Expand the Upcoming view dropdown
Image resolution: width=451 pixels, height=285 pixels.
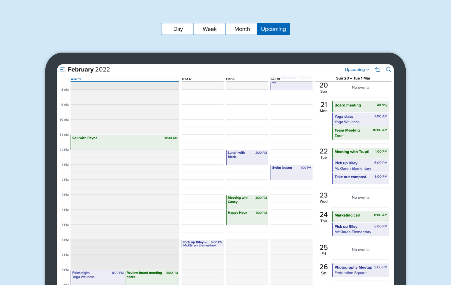pos(357,70)
